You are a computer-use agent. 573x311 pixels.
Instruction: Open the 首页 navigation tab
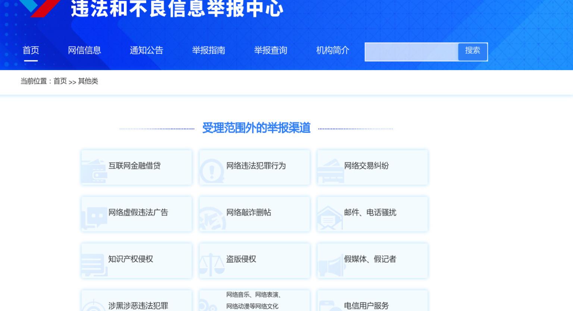31,50
